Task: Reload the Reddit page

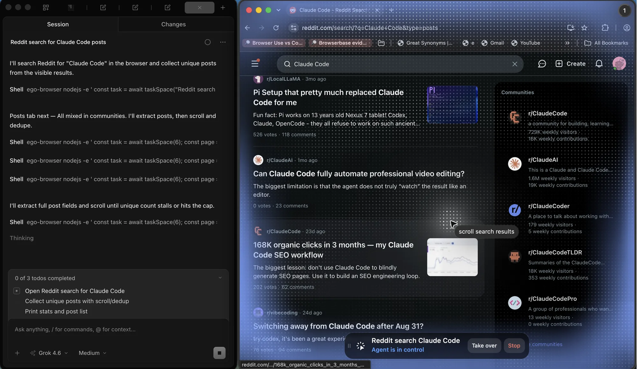Action: click(276, 28)
